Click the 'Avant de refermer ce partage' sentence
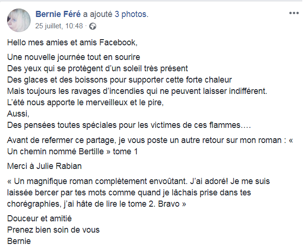 (150, 140)
